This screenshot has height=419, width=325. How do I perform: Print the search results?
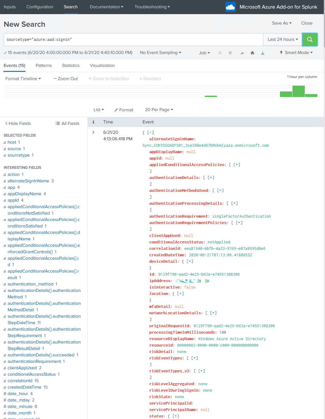(x=252, y=53)
